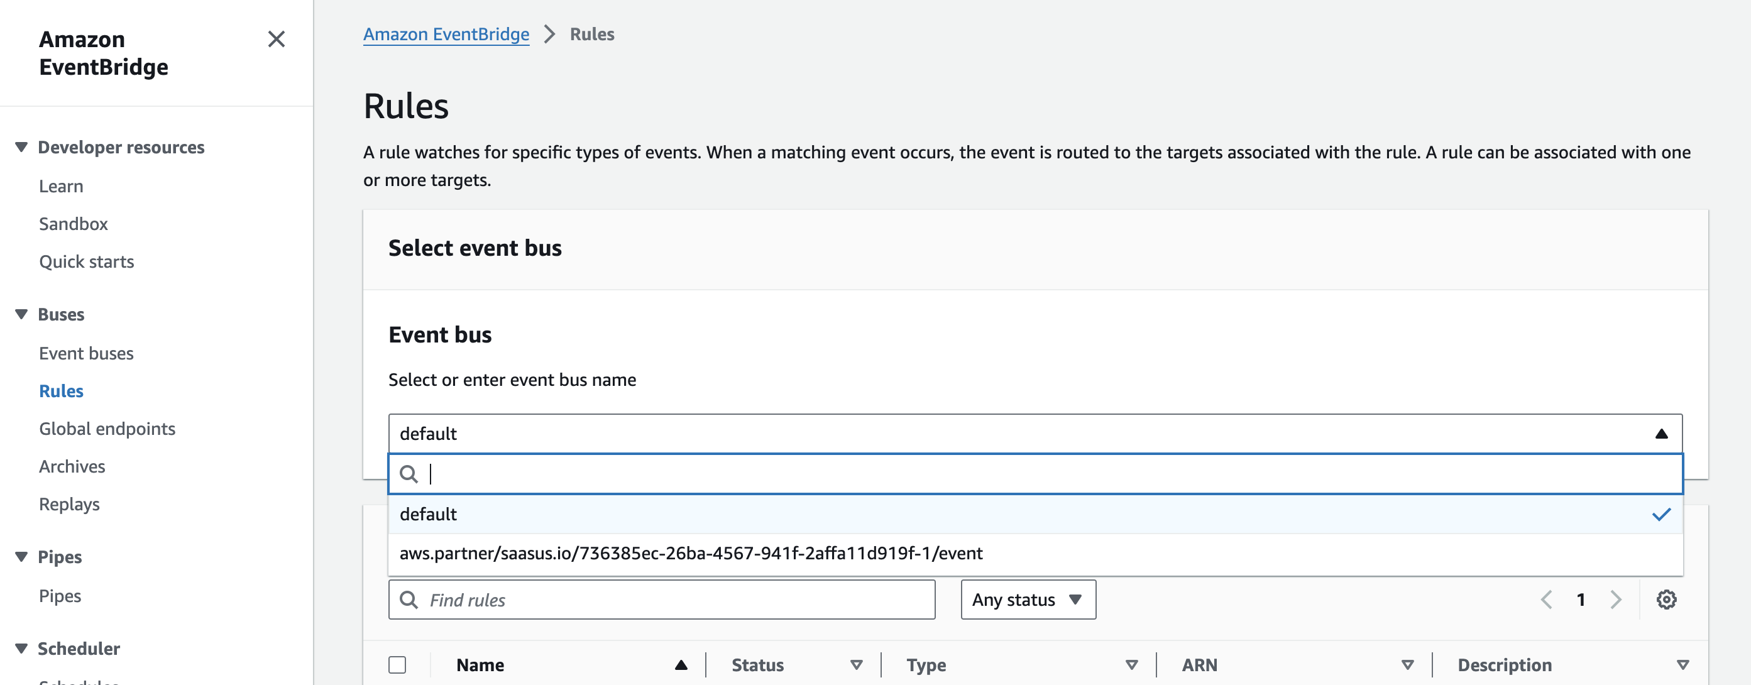This screenshot has width=1751, height=685.
Task: Go to previous page of rules
Action: click(1546, 600)
